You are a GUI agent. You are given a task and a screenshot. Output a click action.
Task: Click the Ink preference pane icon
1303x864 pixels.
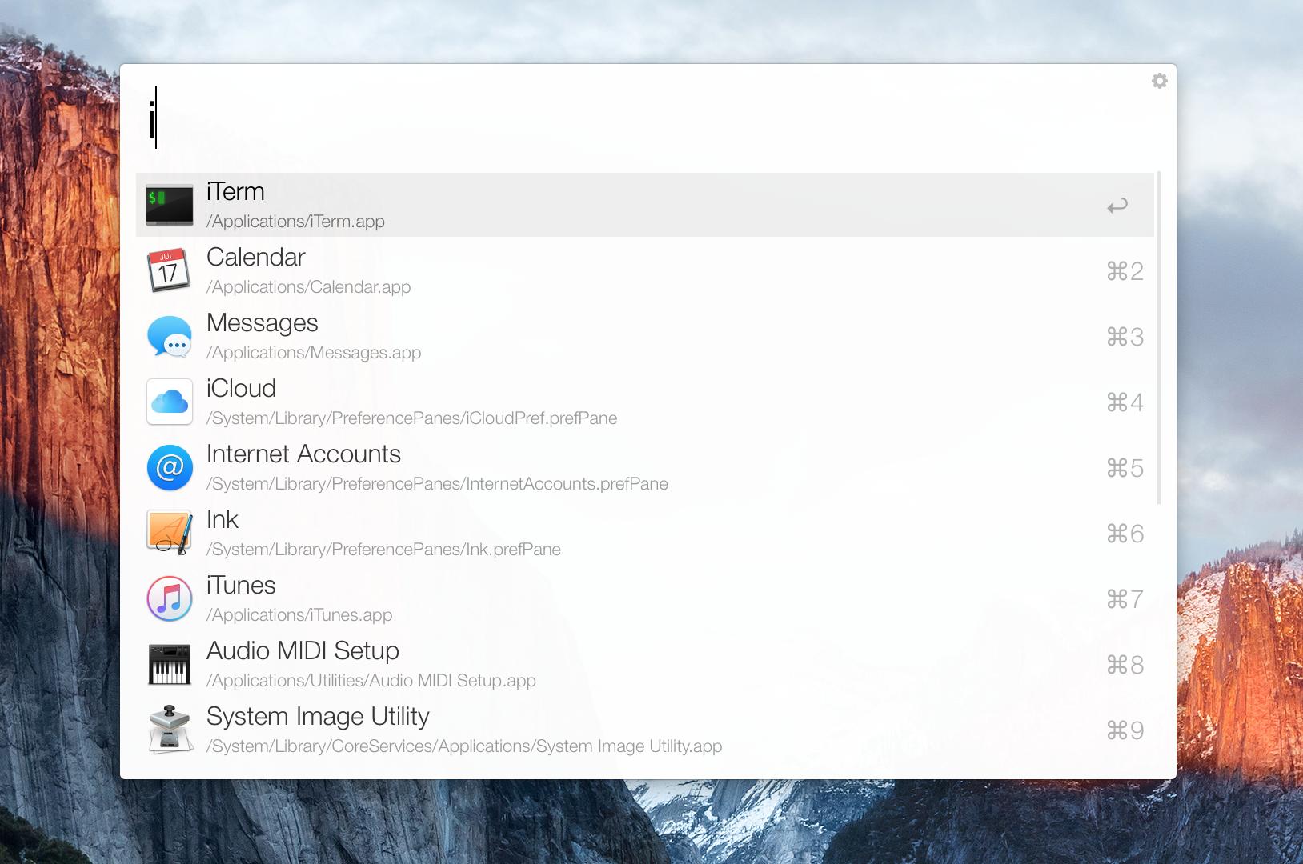click(170, 533)
